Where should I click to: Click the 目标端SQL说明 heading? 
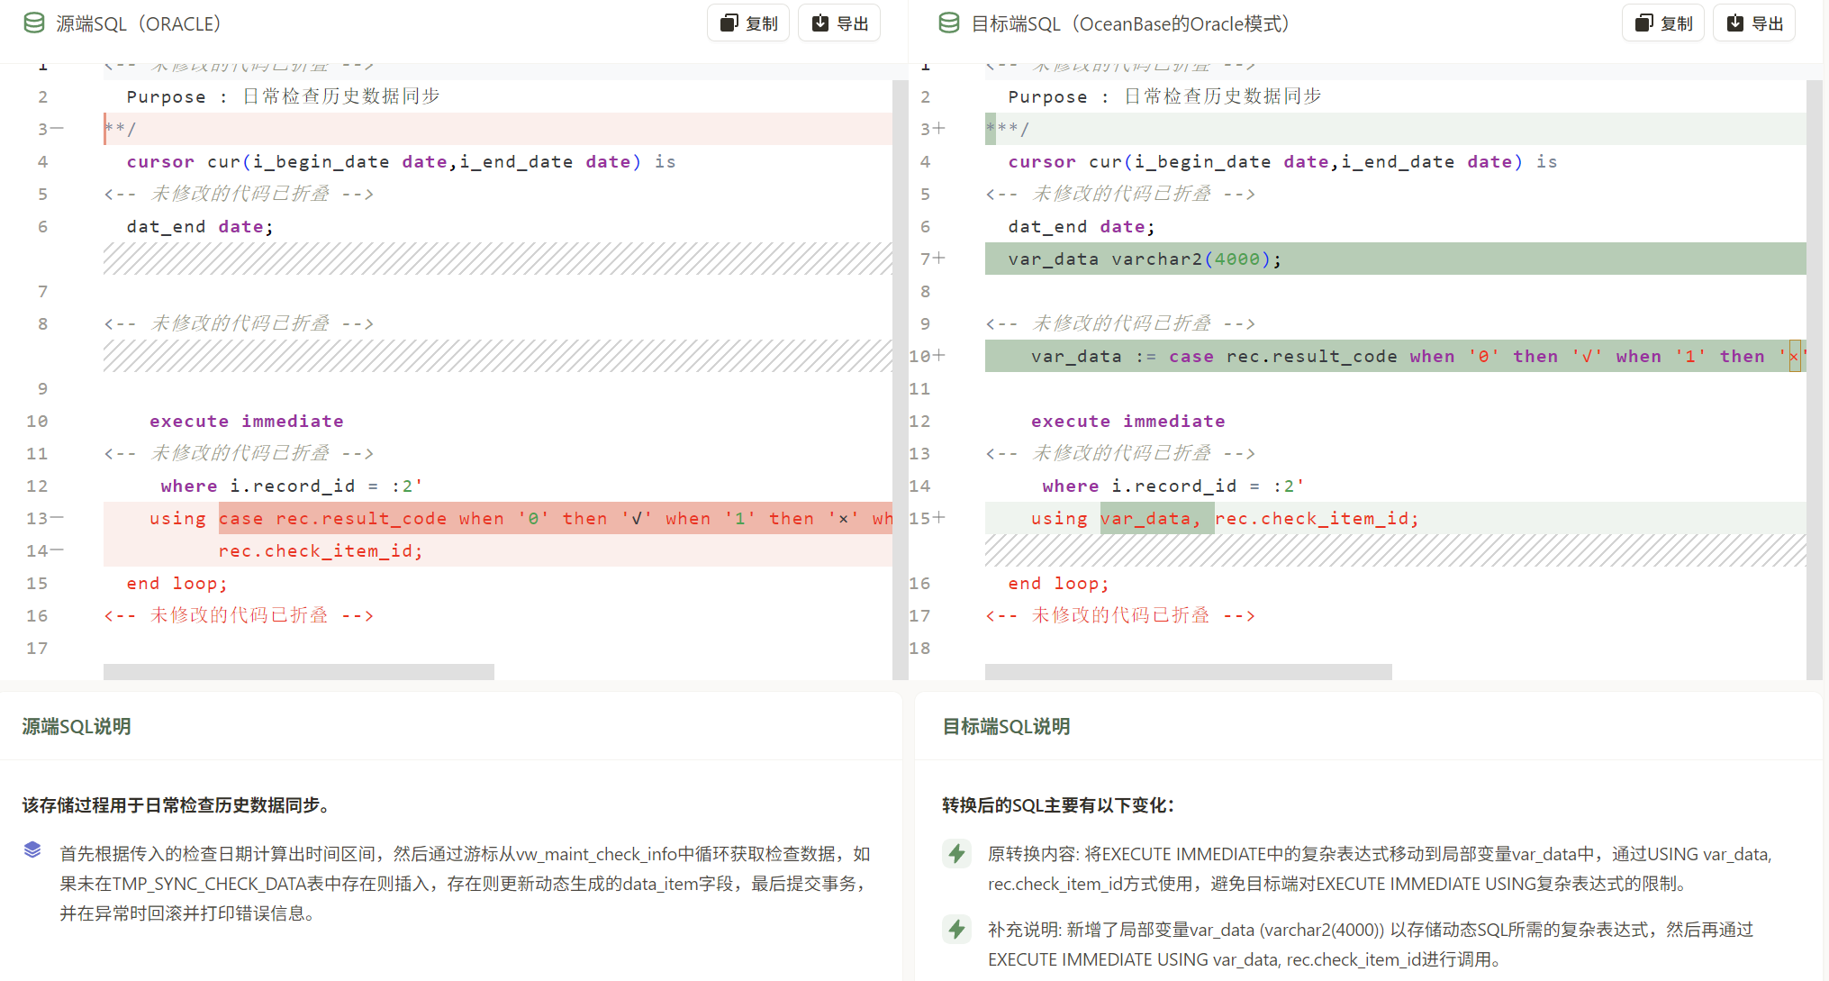pos(1006,726)
